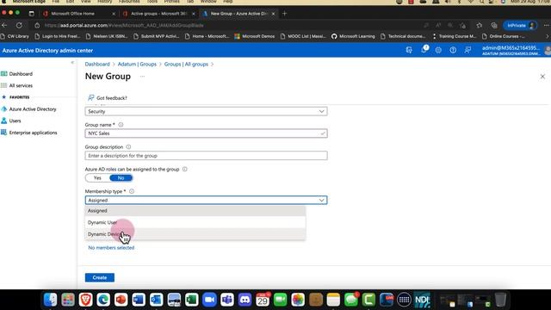Show Azure AD roles info tooltip
Image resolution: width=551 pixels, height=310 pixels.
185,169
